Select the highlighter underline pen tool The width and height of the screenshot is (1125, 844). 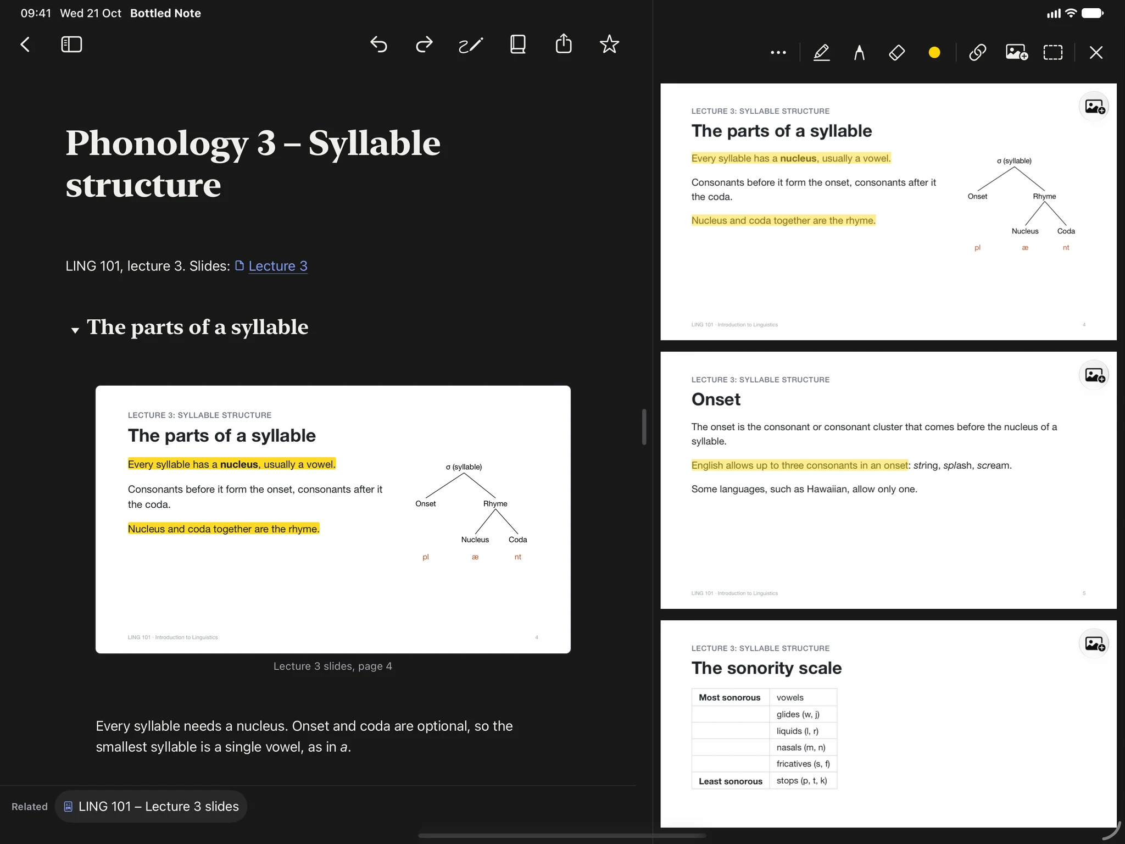tap(821, 53)
